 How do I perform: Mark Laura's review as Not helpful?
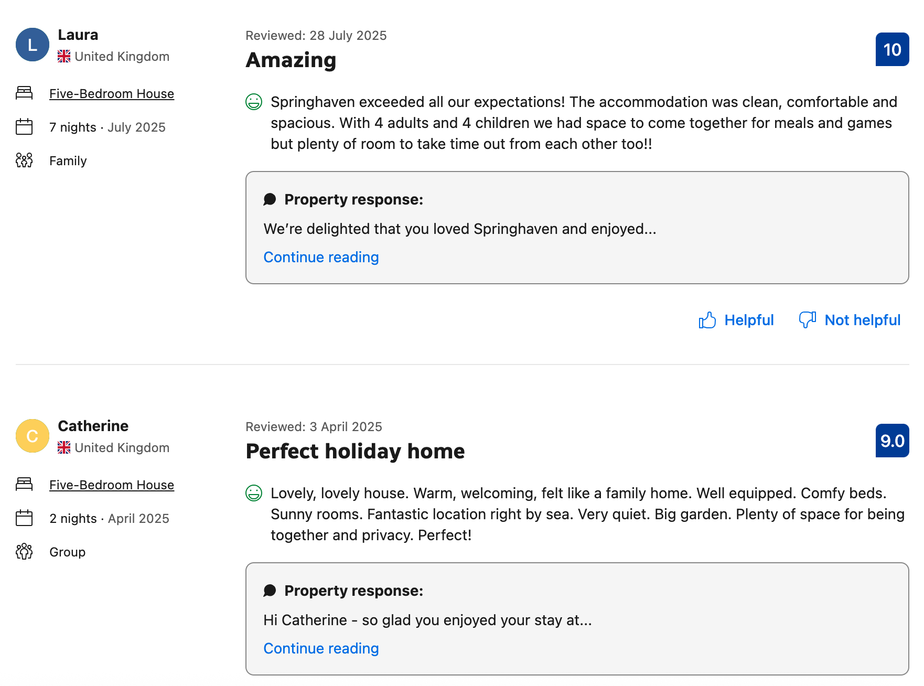click(x=862, y=320)
